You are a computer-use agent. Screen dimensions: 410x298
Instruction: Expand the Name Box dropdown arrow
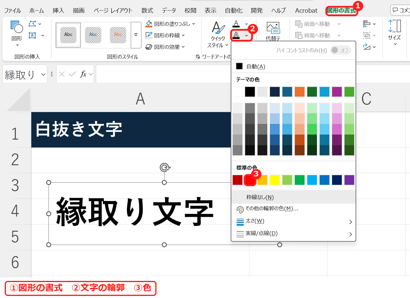click(x=43, y=74)
